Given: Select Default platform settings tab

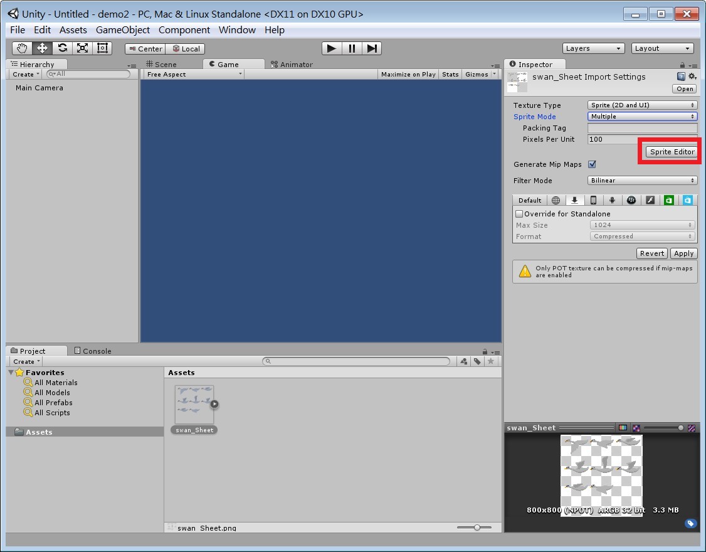Looking at the screenshot, I should tap(529, 201).
